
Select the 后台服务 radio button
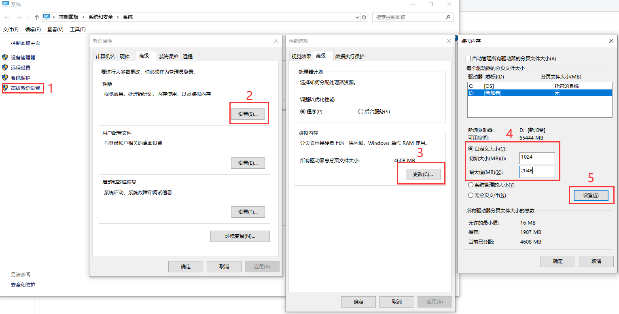pos(360,111)
